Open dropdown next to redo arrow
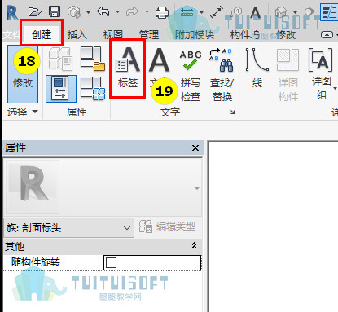 (x=147, y=12)
